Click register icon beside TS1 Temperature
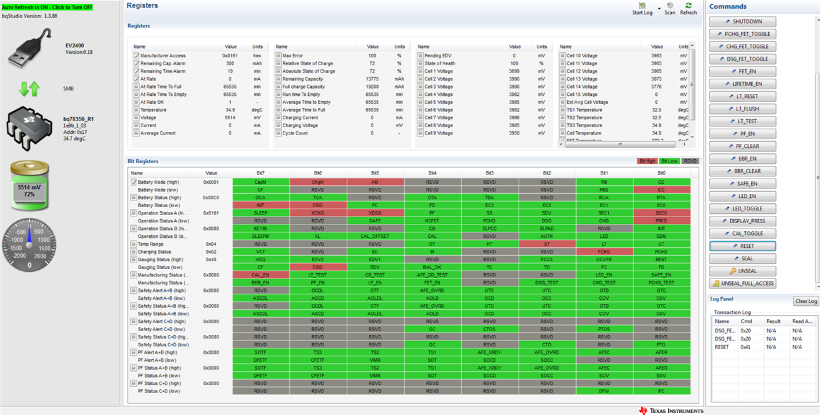This screenshot has width=820, height=415. (563, 110)
